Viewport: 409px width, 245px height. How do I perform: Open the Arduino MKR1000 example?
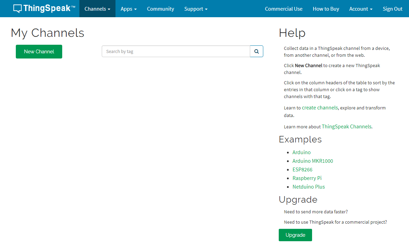tap(312, 161)
